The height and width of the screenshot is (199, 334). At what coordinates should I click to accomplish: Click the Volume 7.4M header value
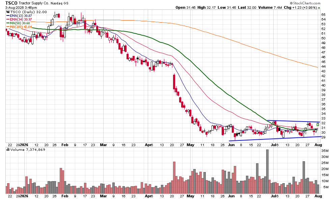[x=270, y=7]
